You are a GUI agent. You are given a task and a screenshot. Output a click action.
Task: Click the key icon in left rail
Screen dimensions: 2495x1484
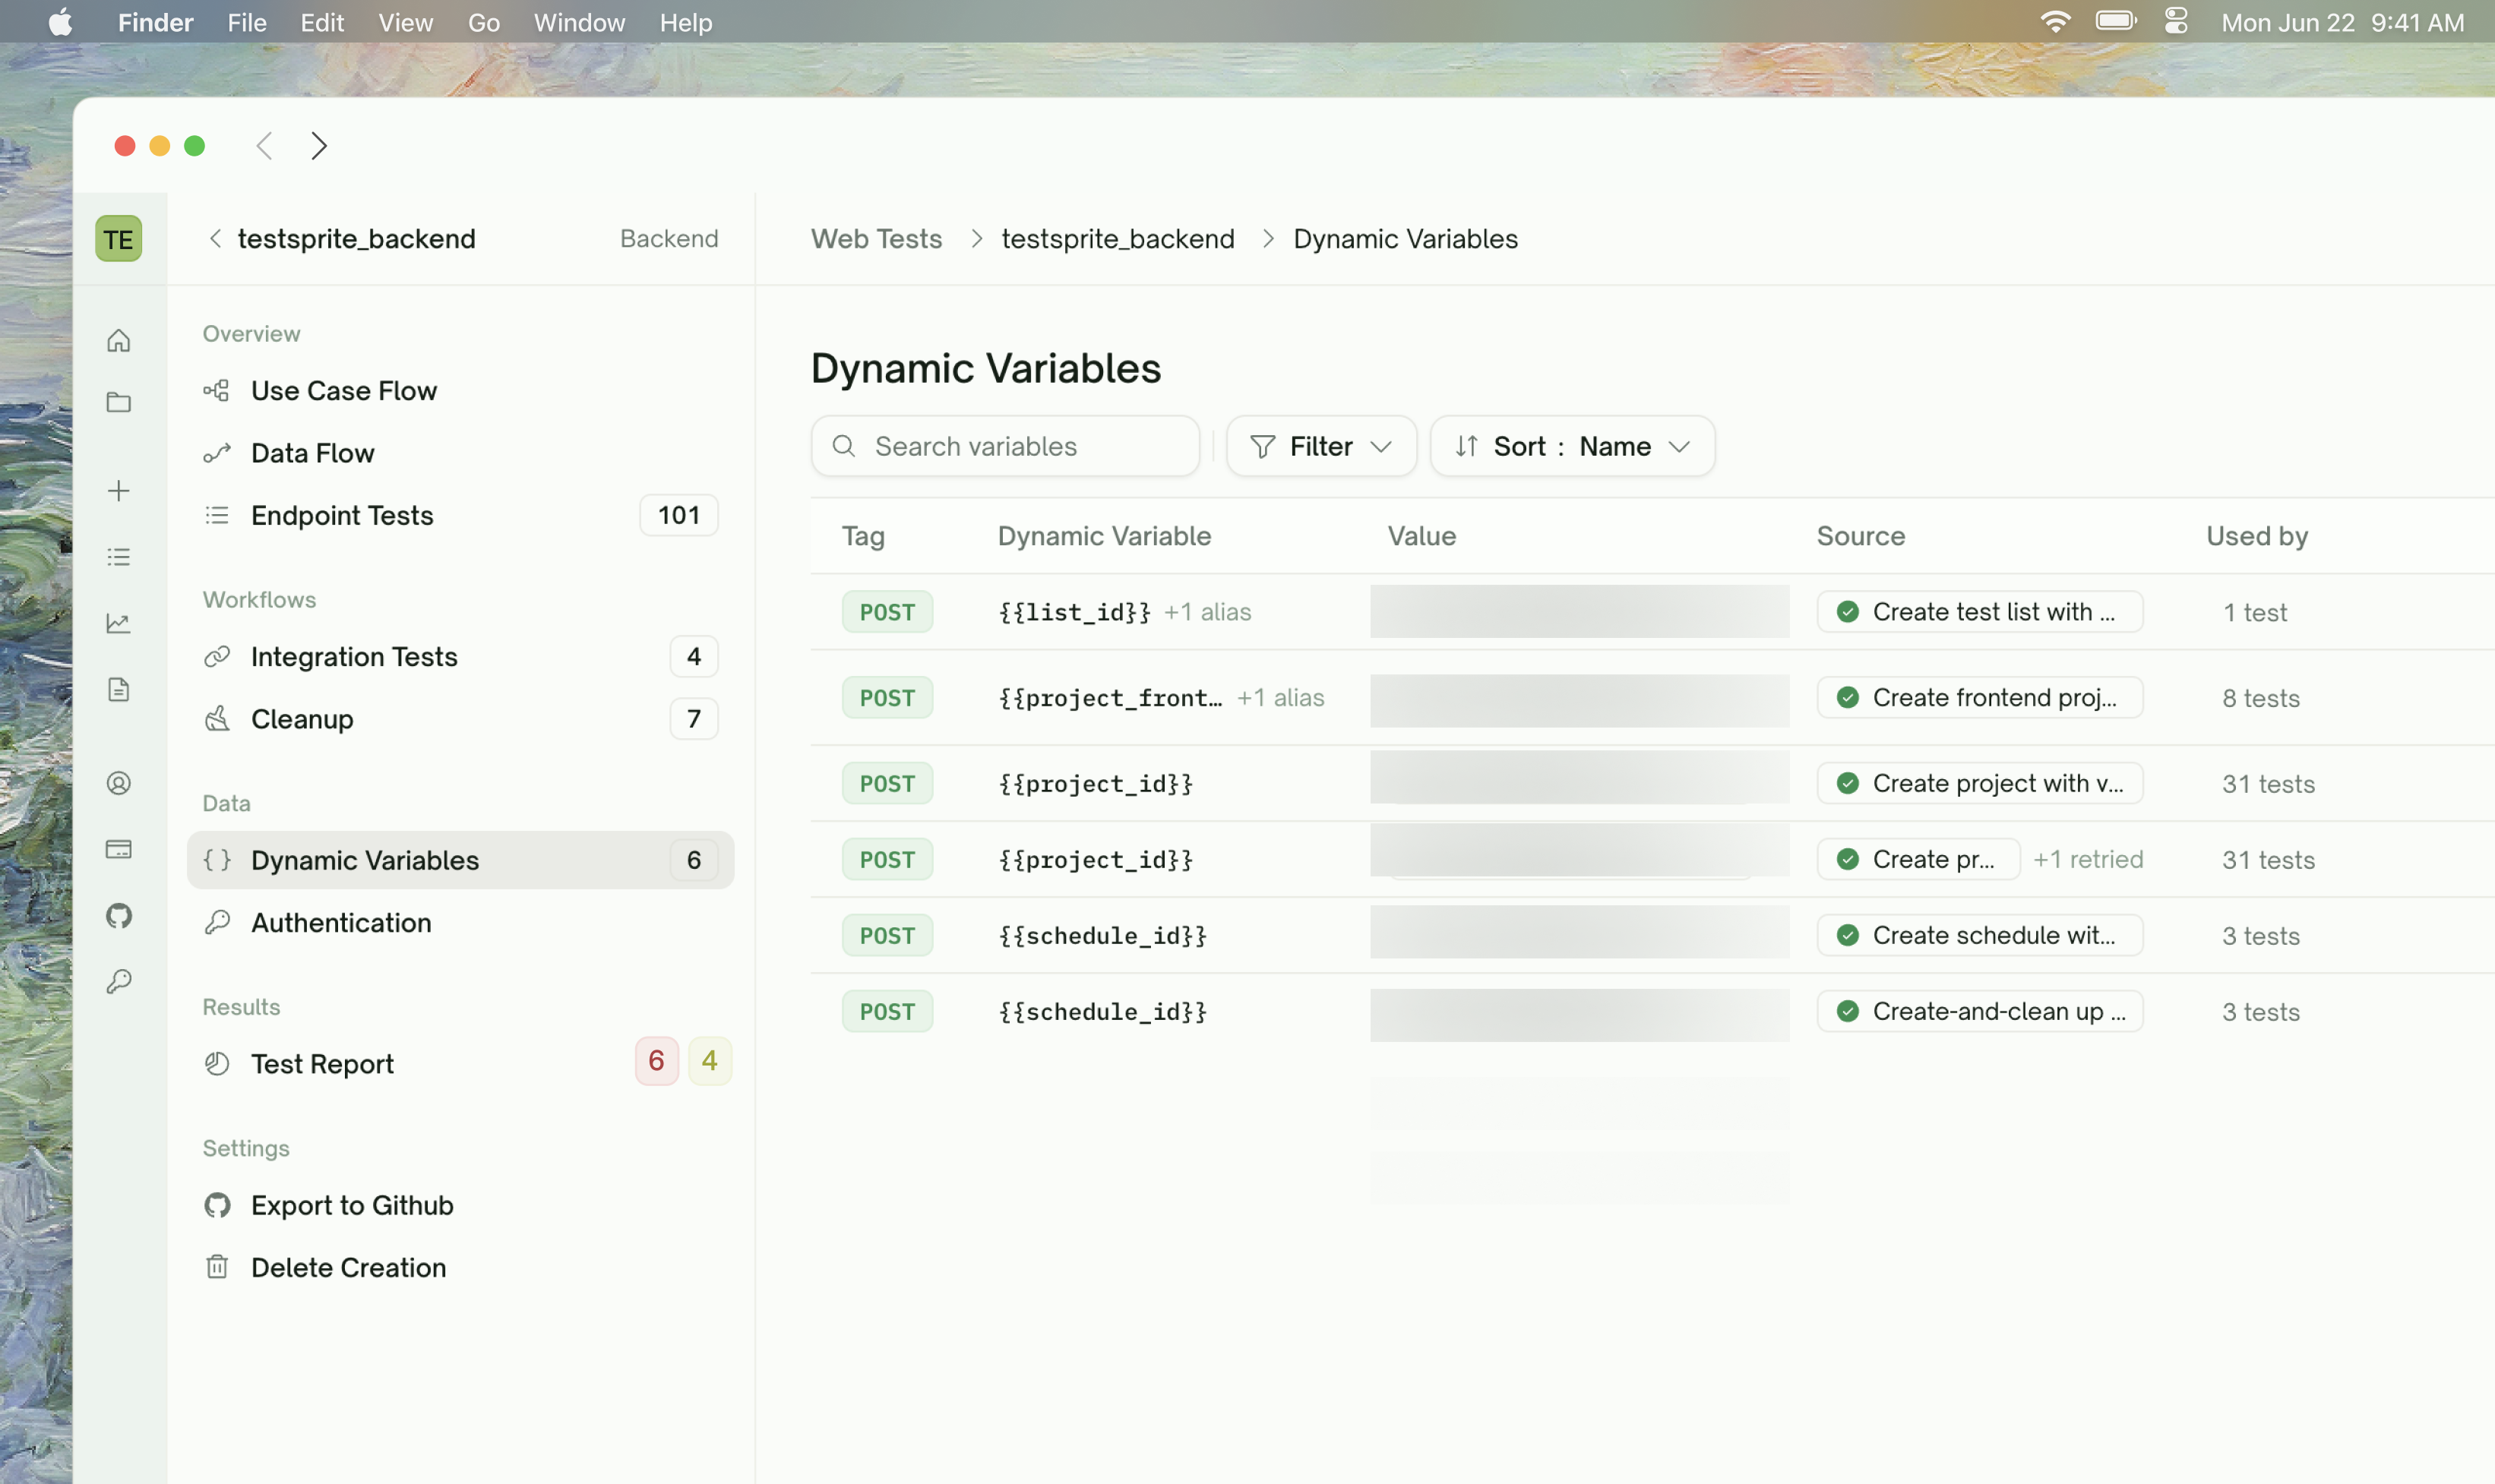(x=118, y=981)
